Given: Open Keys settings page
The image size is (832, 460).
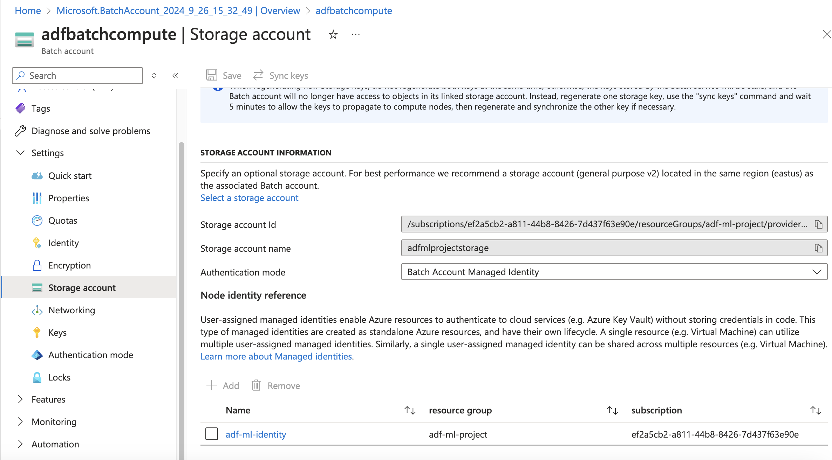Looking at the screenshot, I should pyautogui.click(x=57, y=333).
